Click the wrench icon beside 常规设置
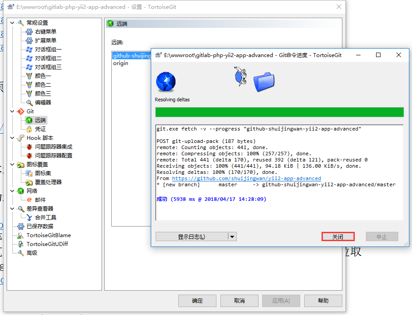412x315 pixels. (x=20, y=23)
